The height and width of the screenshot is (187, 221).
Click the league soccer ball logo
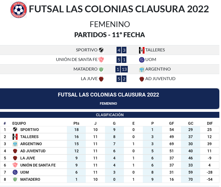19,10
